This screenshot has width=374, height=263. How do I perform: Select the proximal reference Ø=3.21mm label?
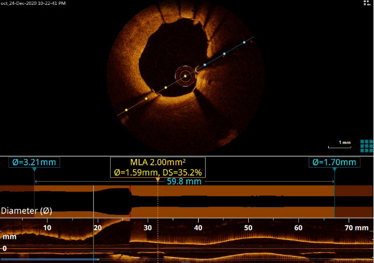(34, 162)
